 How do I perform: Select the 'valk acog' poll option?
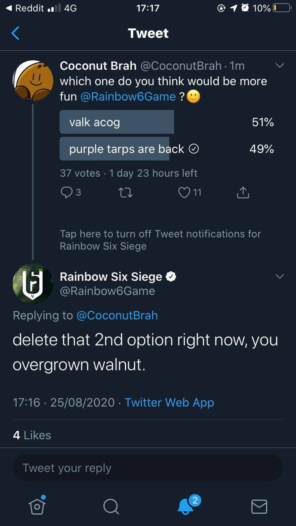coord(117,122)
